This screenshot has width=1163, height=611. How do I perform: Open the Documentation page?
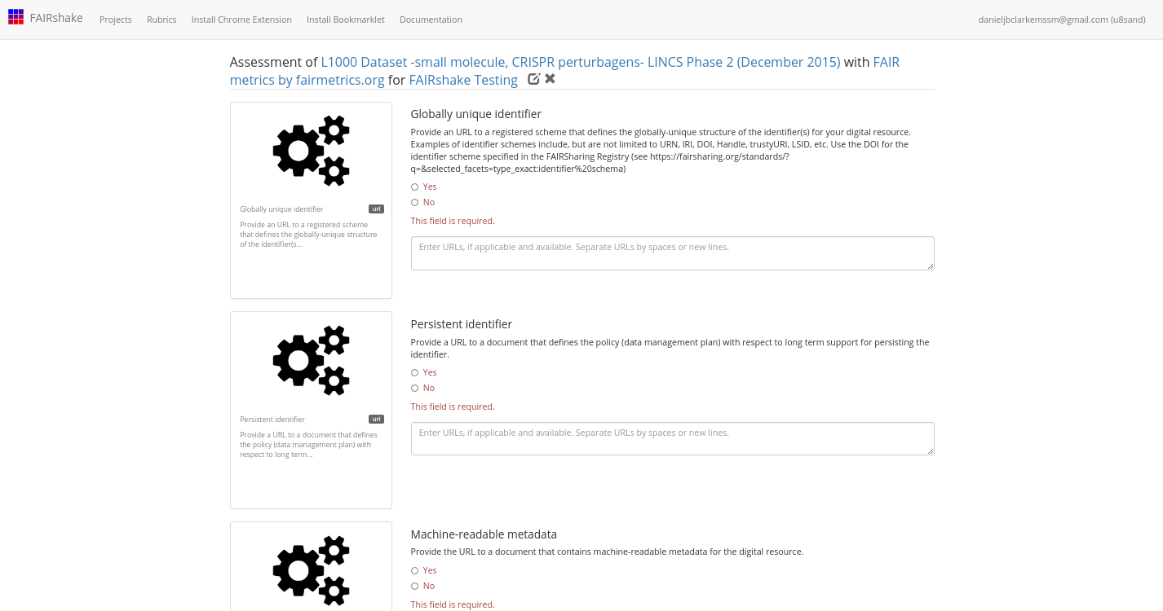coord(431,20)
